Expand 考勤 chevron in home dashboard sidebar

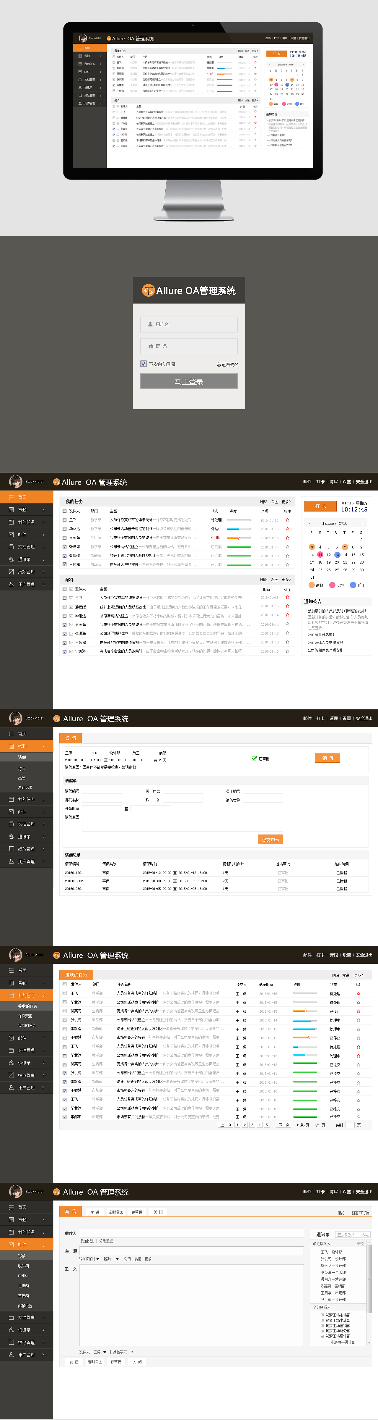tap(43, 510)
